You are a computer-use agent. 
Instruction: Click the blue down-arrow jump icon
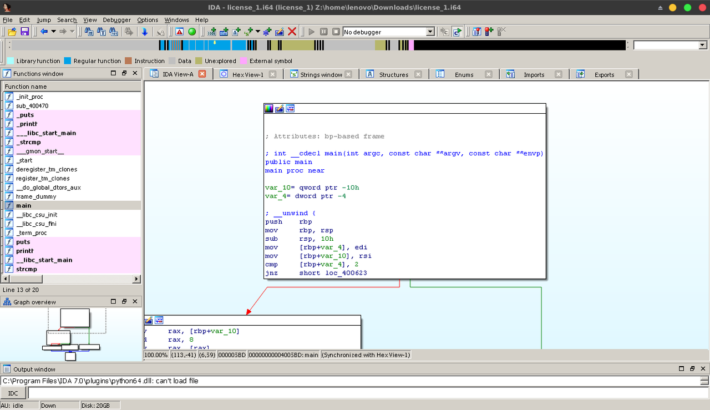tap(144, 32)
